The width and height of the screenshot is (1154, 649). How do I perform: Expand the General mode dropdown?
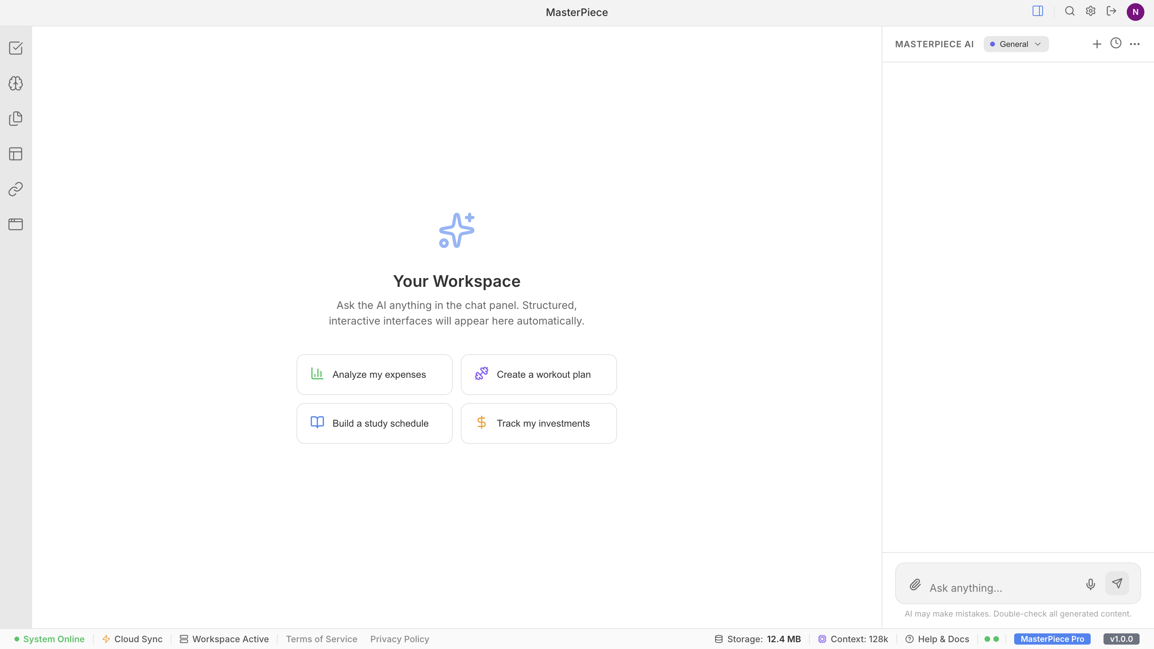(x=1016, y=44)
